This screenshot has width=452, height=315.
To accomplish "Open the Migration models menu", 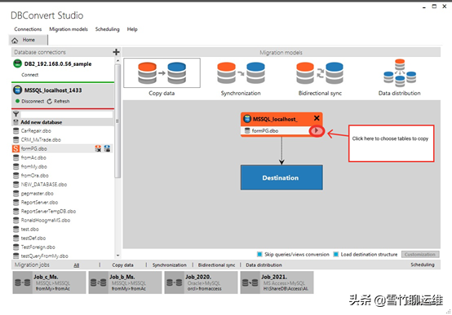I will tap(69, 29).
